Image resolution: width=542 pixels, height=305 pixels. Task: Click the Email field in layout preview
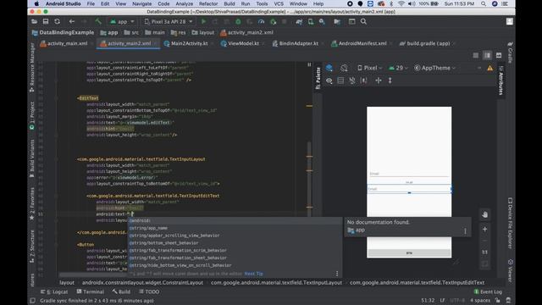pos(409,174)
